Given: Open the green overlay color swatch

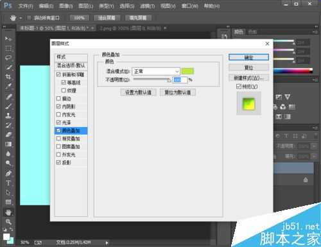Looking at the screenshot, I should tap(187, 71).
